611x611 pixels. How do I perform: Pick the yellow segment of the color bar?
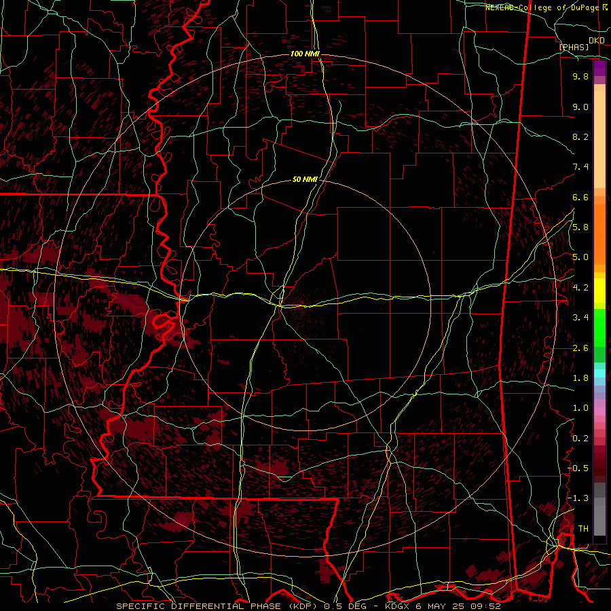[x=599, y=291]
